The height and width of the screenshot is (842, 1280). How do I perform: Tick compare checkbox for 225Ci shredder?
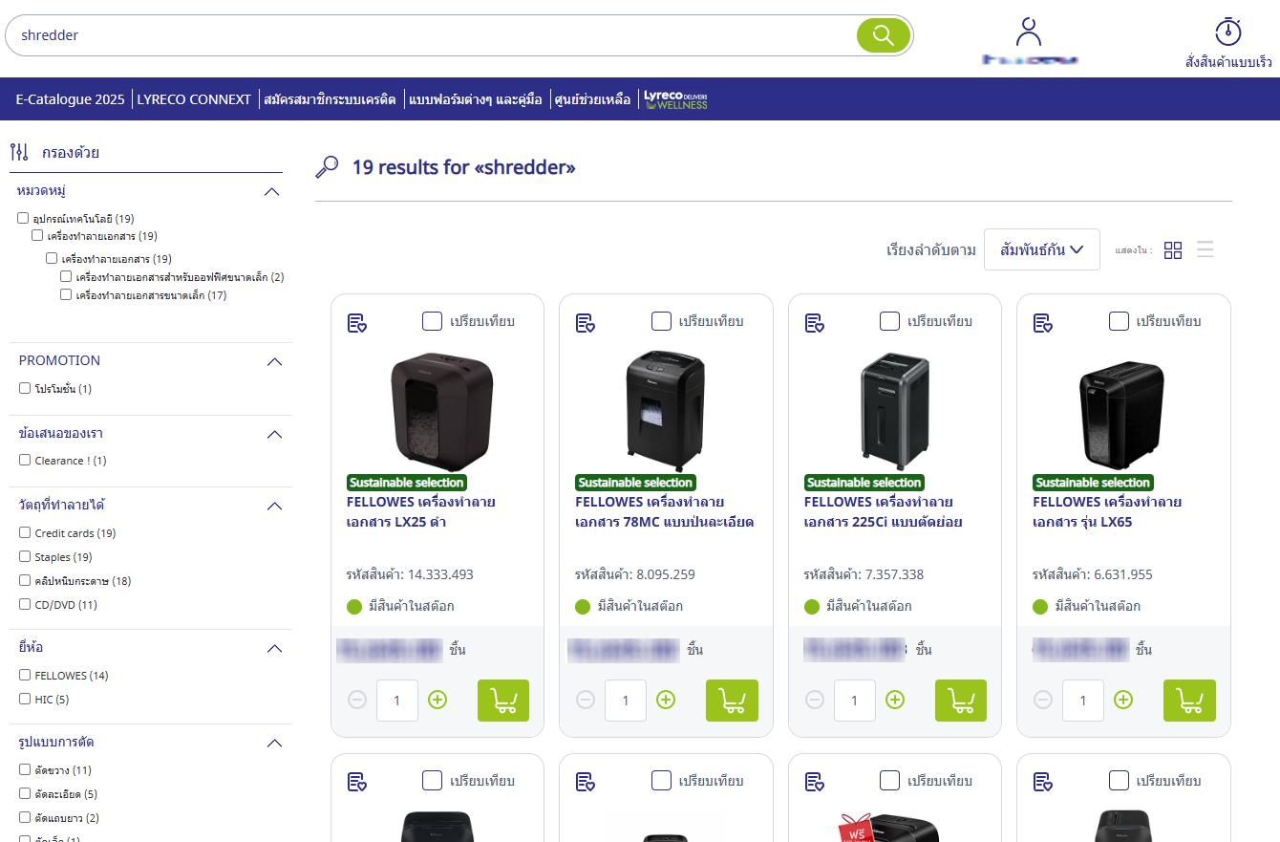click(889, 321)
